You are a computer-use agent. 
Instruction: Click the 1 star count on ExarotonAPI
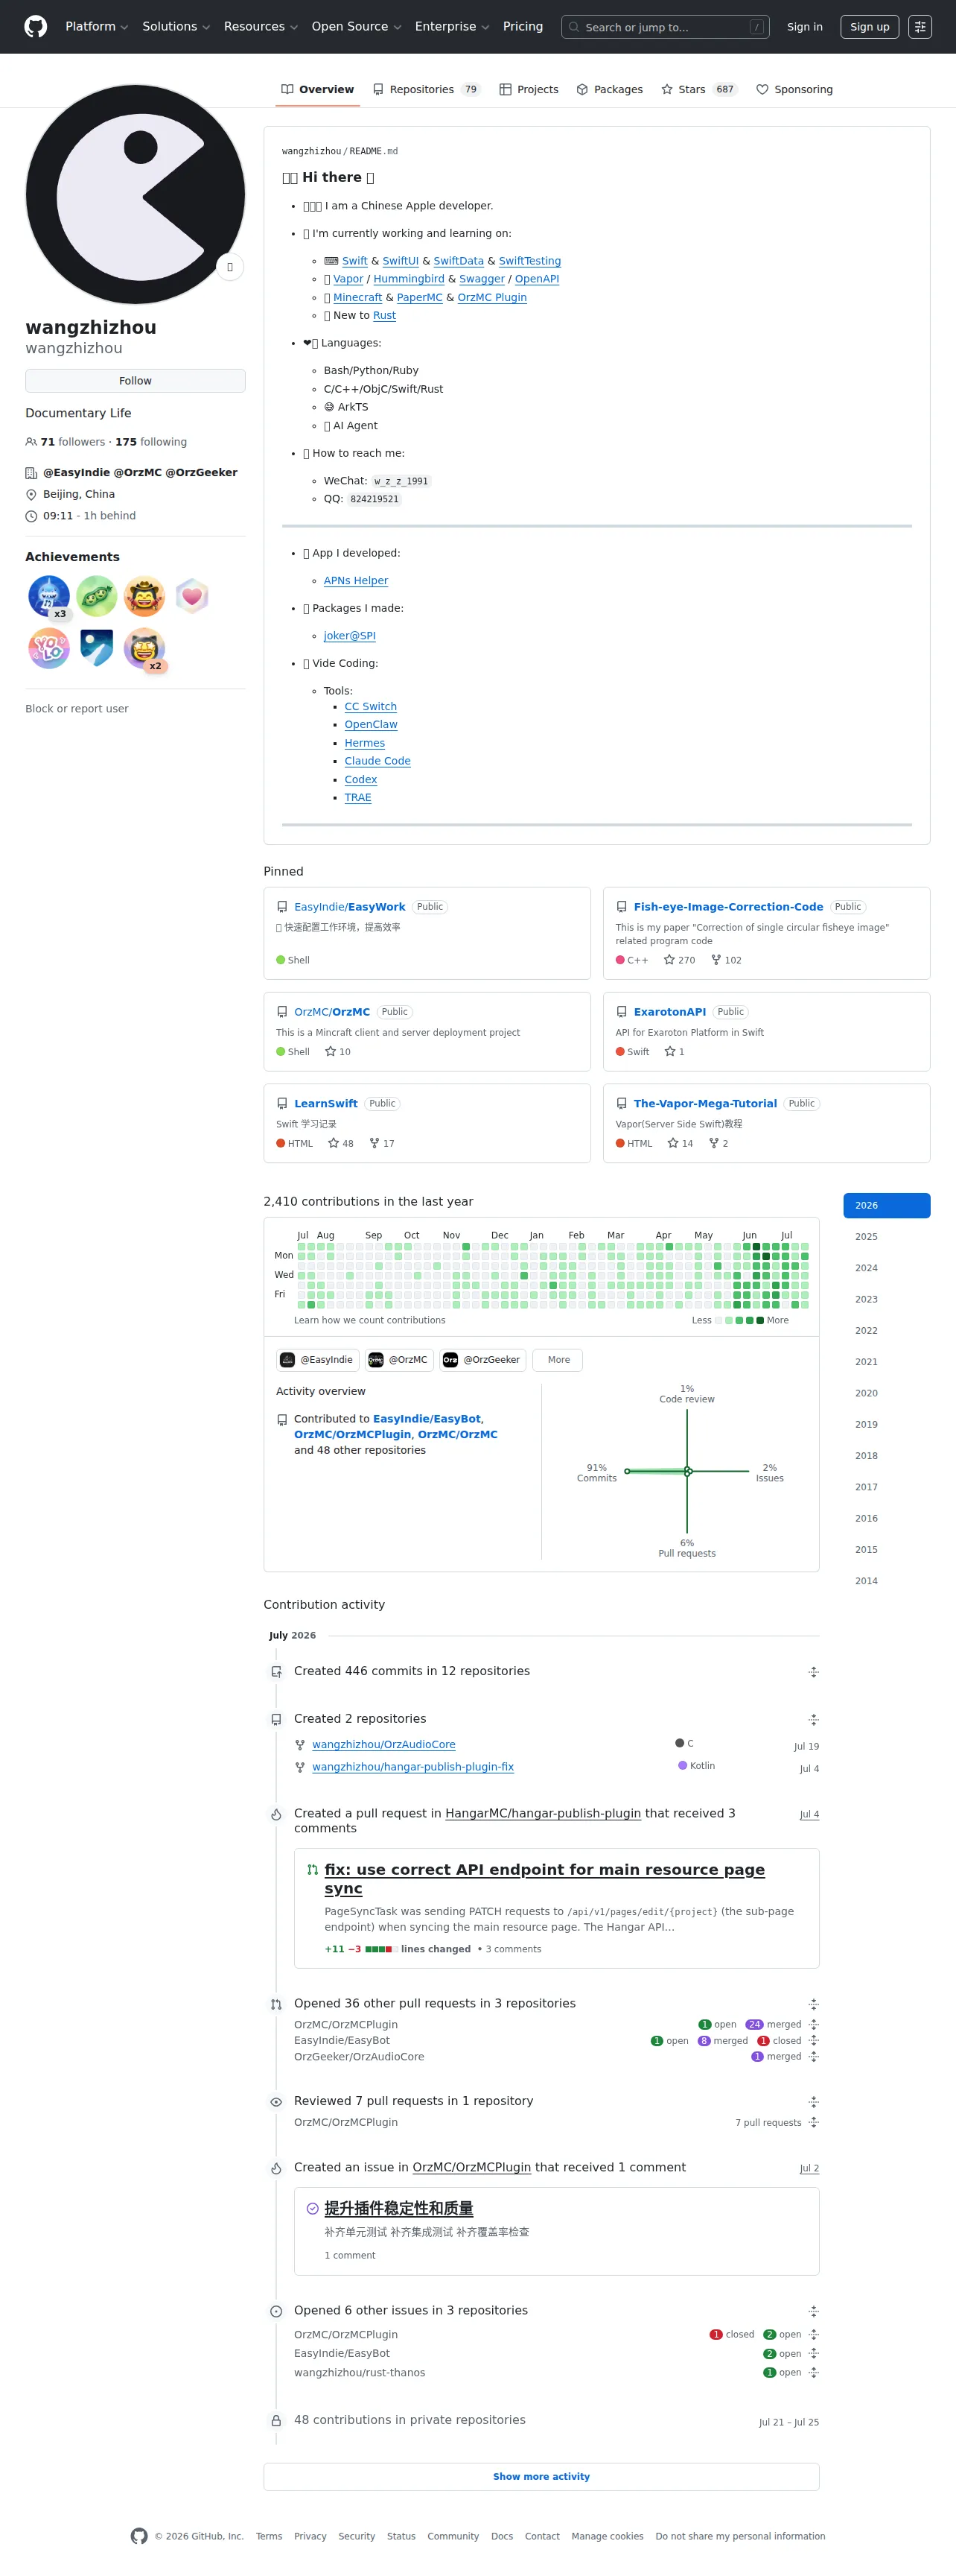675,1052
